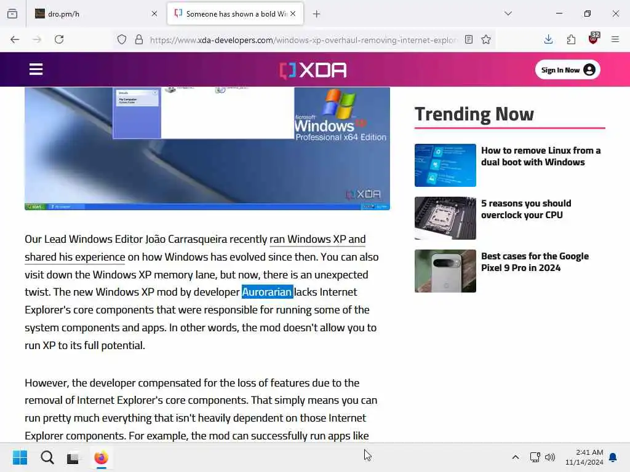The image size is (630, 472).
Task: Open uBlock Origin extension with badge 32
Action: coord(594,39)
